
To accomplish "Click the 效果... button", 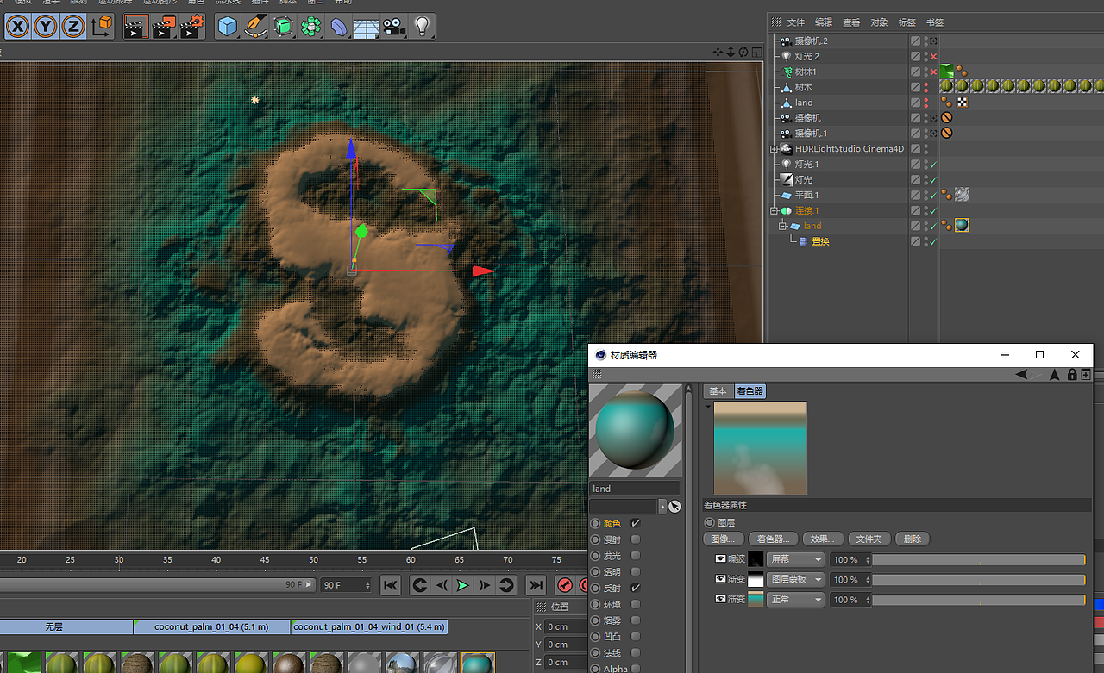I will (822, 539).
